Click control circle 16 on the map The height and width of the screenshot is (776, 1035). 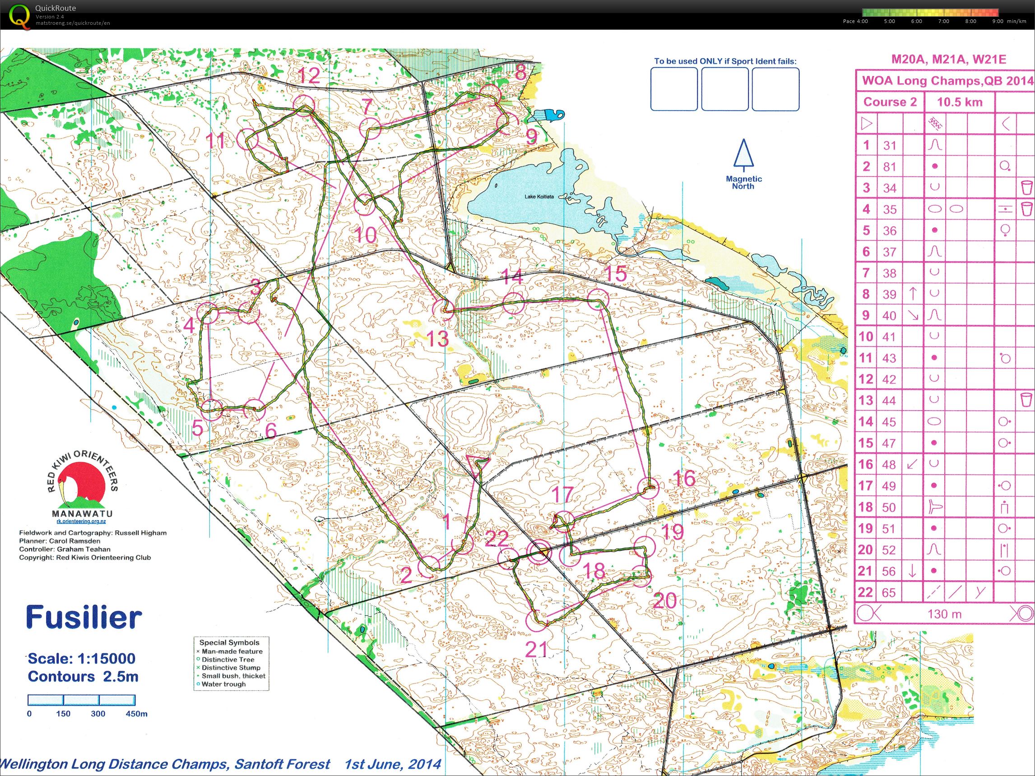649,488
